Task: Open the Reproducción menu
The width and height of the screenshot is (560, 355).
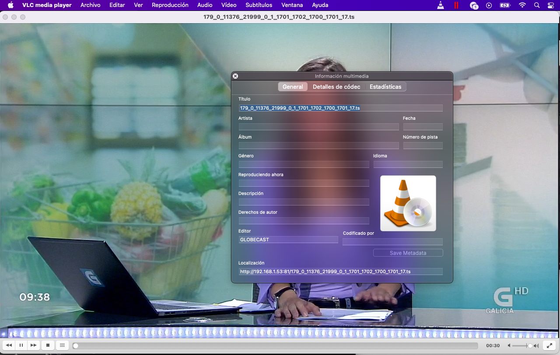Action: click(170, 5)
